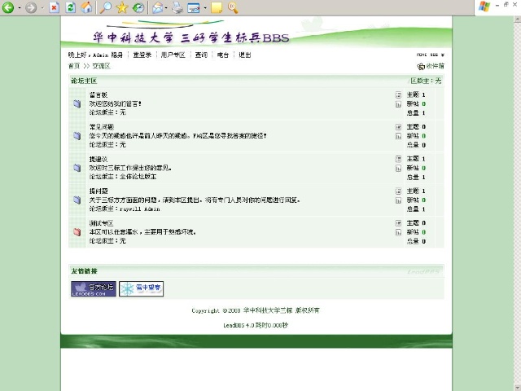Screen dimensions: 521x391
Task: Click the upper list icon in 留言板 row
Action: tap(398, 95)
